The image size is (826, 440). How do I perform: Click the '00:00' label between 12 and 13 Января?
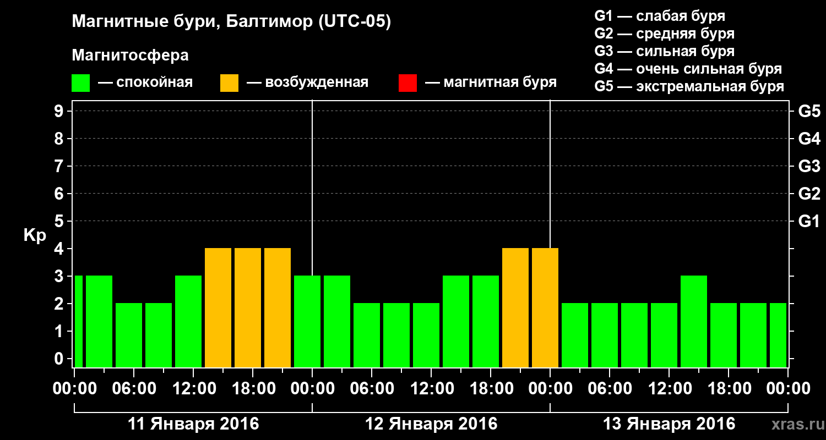550,389
